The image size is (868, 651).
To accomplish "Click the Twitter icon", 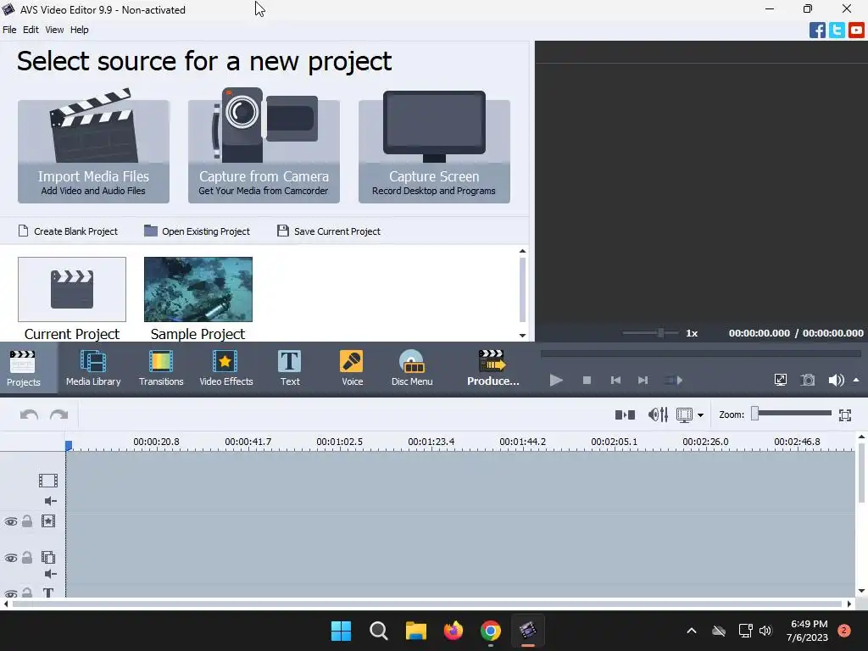I will coord(837,30).
